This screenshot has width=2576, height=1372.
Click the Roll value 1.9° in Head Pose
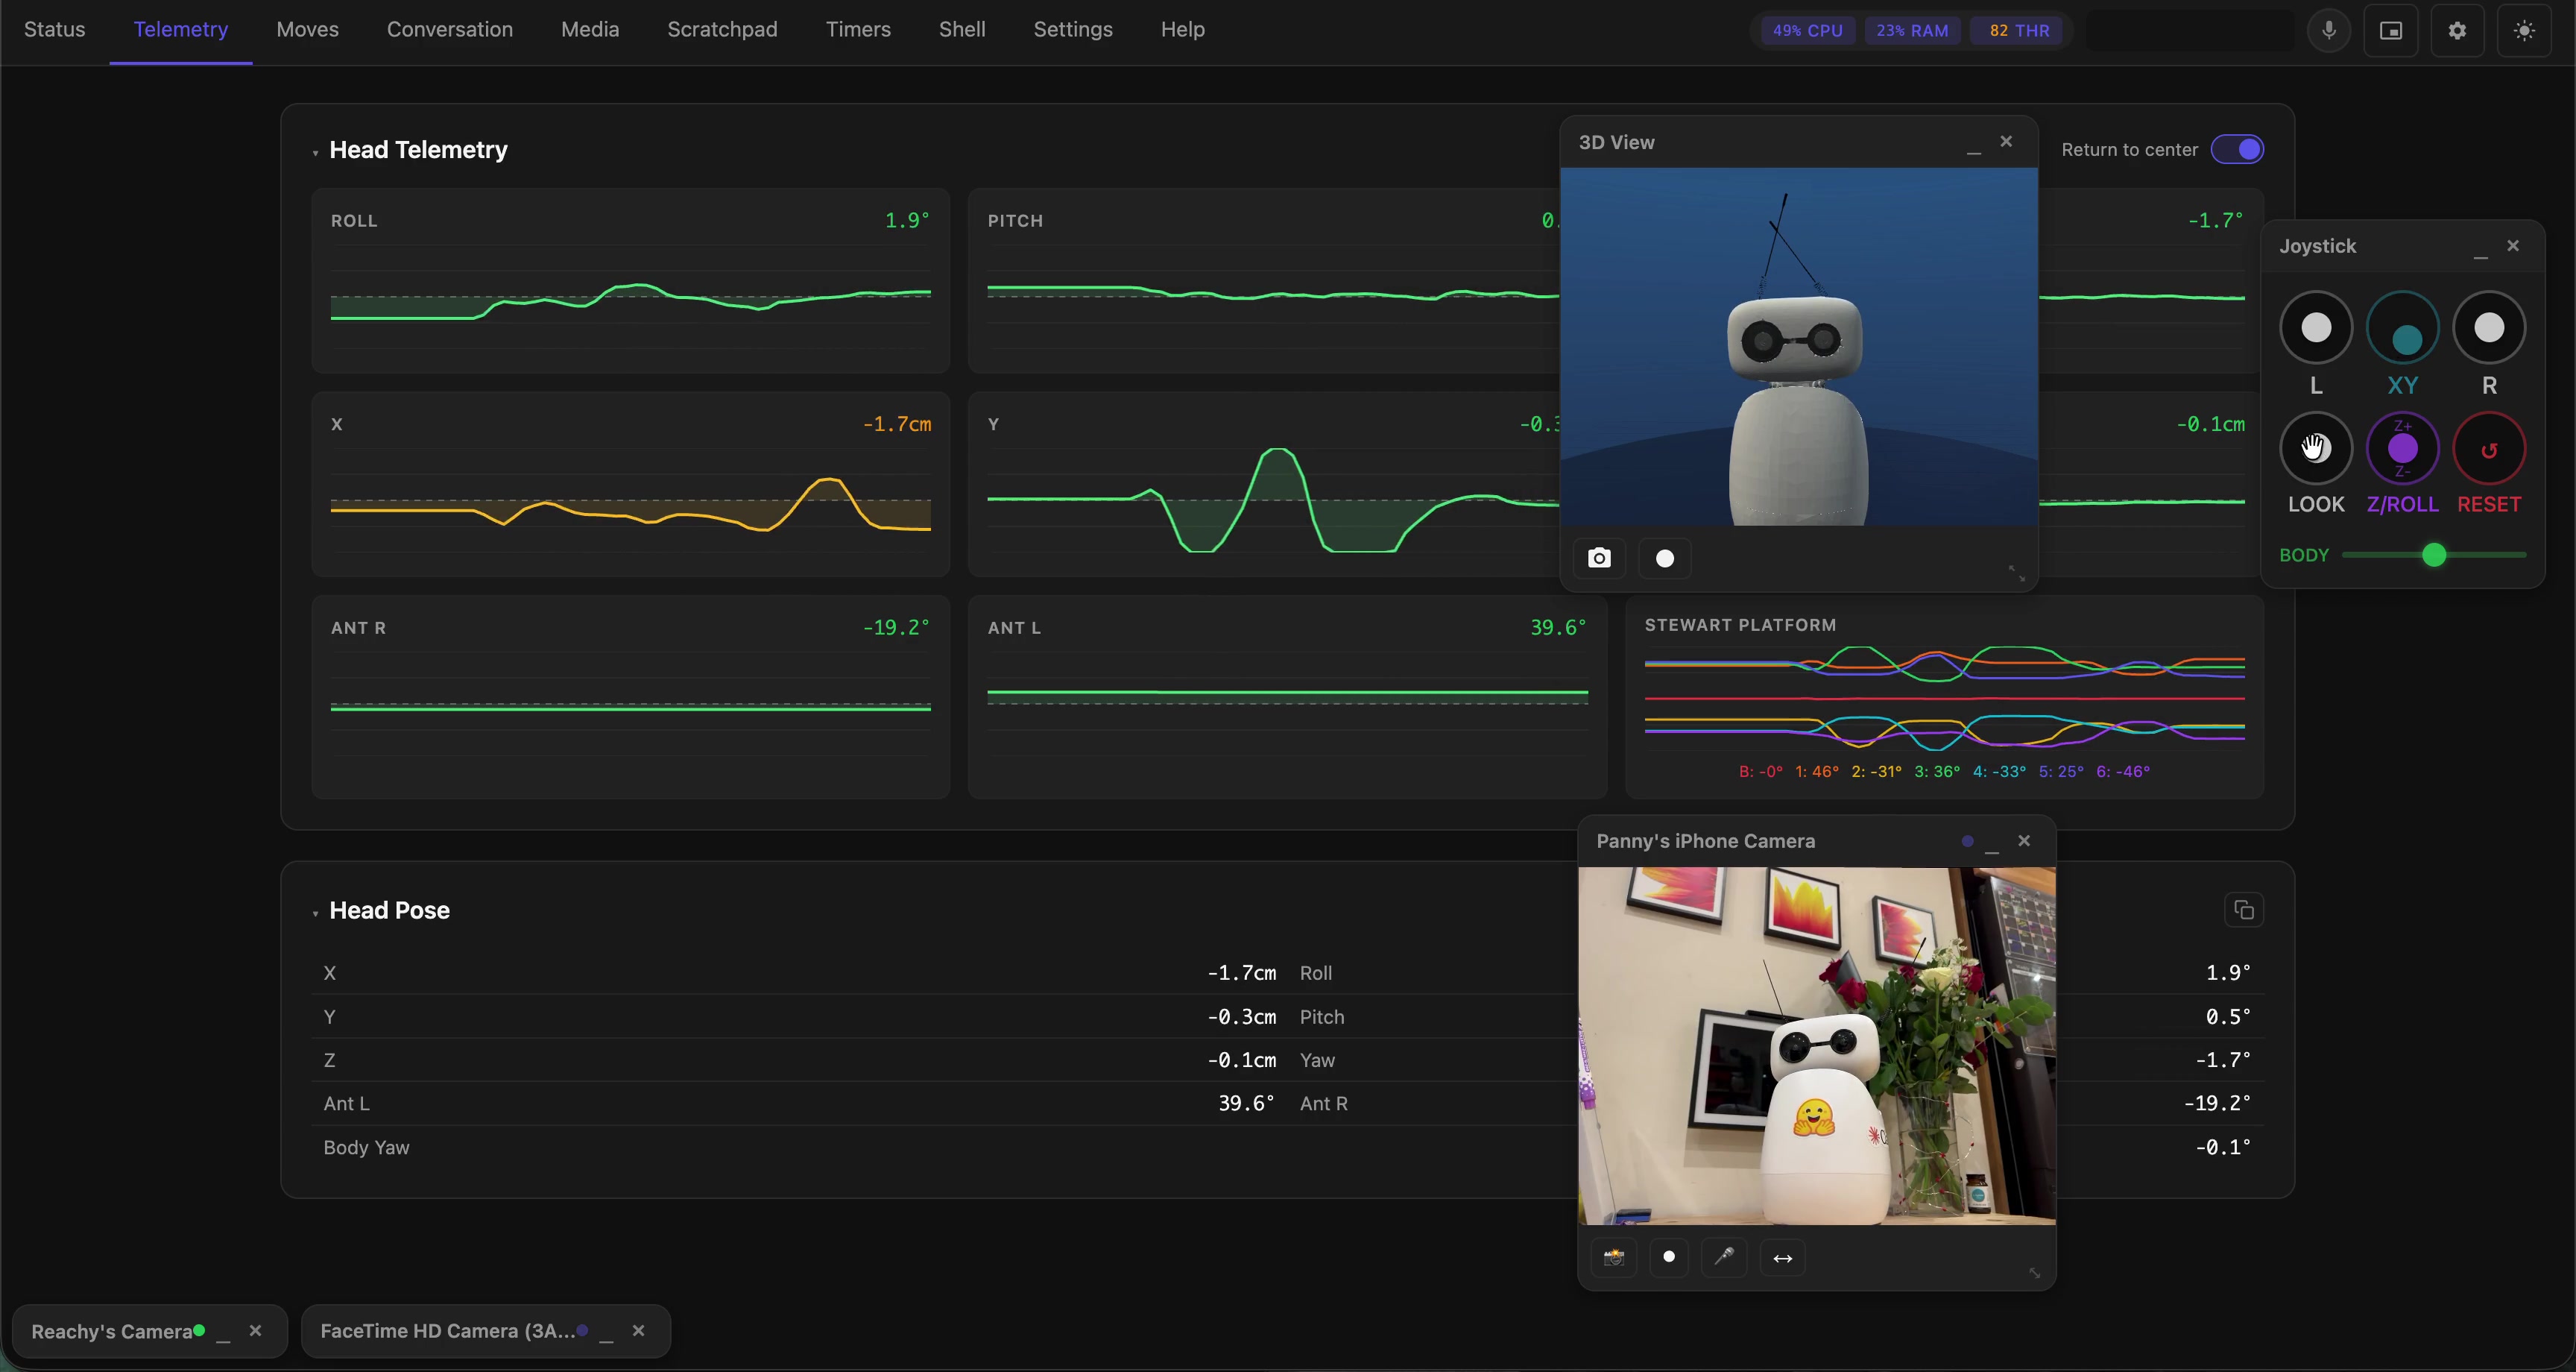(2228, 972)
